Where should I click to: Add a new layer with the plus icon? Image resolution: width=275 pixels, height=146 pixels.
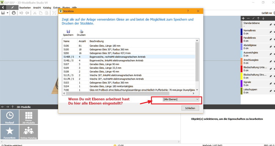coord(243,18)
